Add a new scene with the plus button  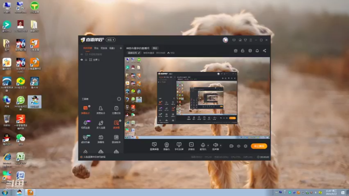click(x=121, y=48)
